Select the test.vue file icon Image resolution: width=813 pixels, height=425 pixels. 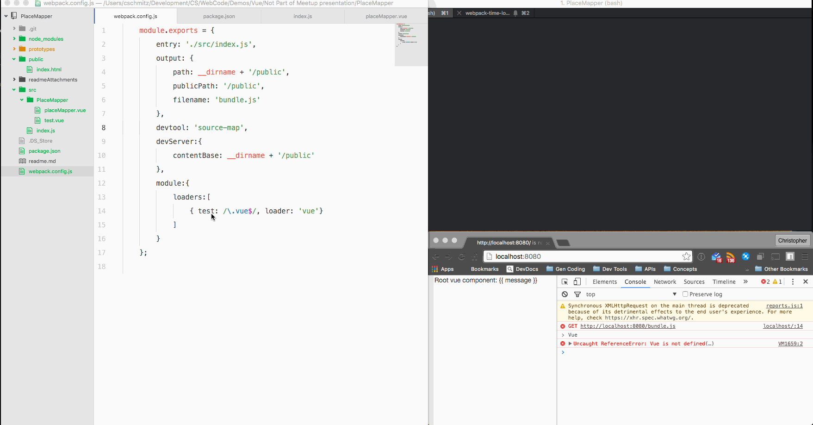coord(37,120)
